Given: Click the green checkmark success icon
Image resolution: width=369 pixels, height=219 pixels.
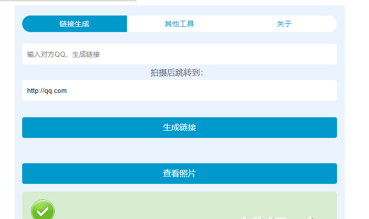Looking at the screenshot, I should click(x=43, y=210).
